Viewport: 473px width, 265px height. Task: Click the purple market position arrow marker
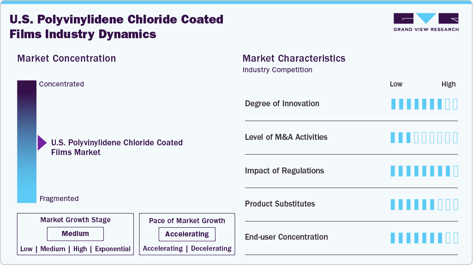point(42,143)
